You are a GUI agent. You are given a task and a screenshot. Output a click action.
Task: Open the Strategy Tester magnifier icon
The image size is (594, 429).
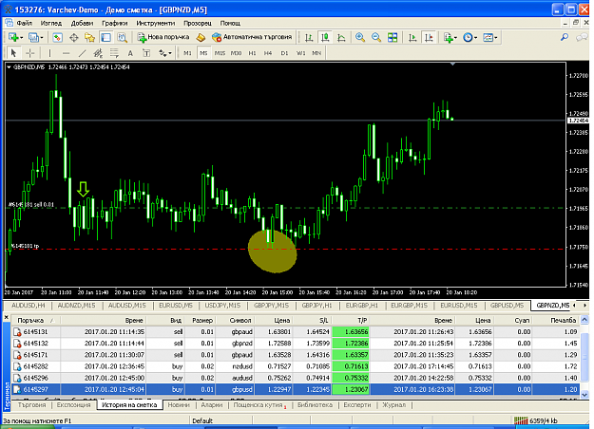click(x=122, y=37)
